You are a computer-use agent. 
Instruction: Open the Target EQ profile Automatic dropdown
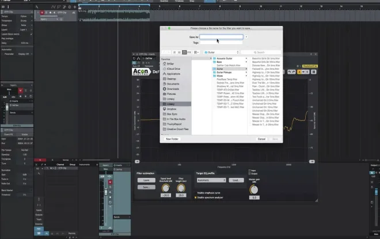[211, 180]
